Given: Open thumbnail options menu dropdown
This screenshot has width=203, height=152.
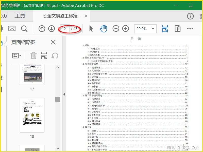Looking at the screenshot, I should [17, 55].
